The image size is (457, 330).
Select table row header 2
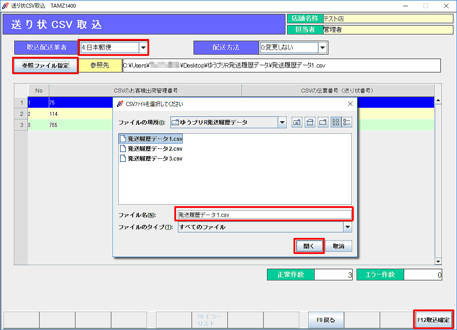[21, 114]
